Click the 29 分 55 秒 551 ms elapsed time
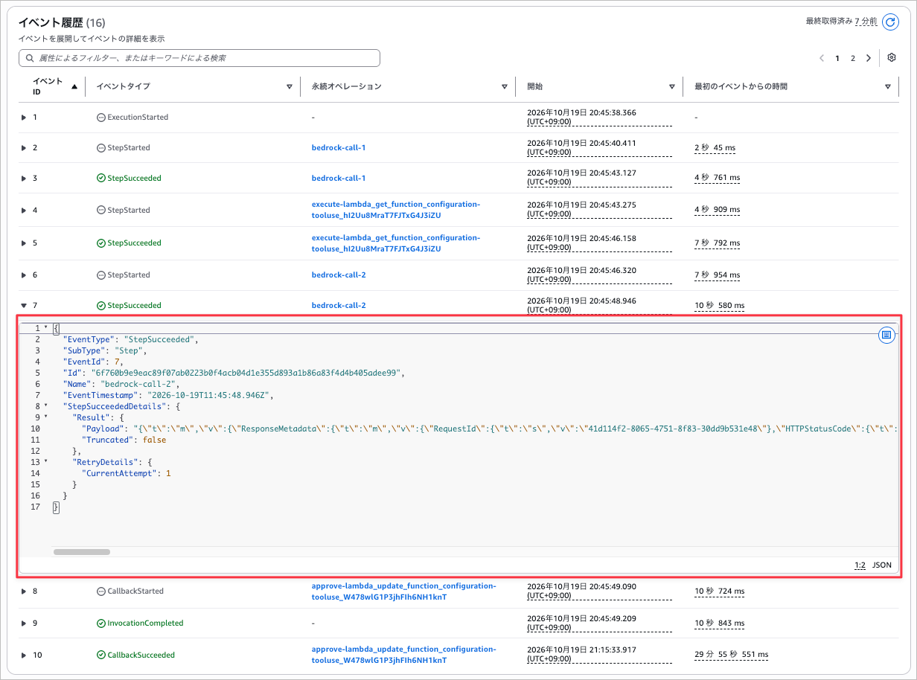The image size is (917, 680). pos(731,655)
